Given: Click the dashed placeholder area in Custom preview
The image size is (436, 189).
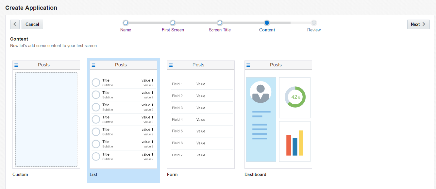Looking at the screenshot, I should click(46, 119).
